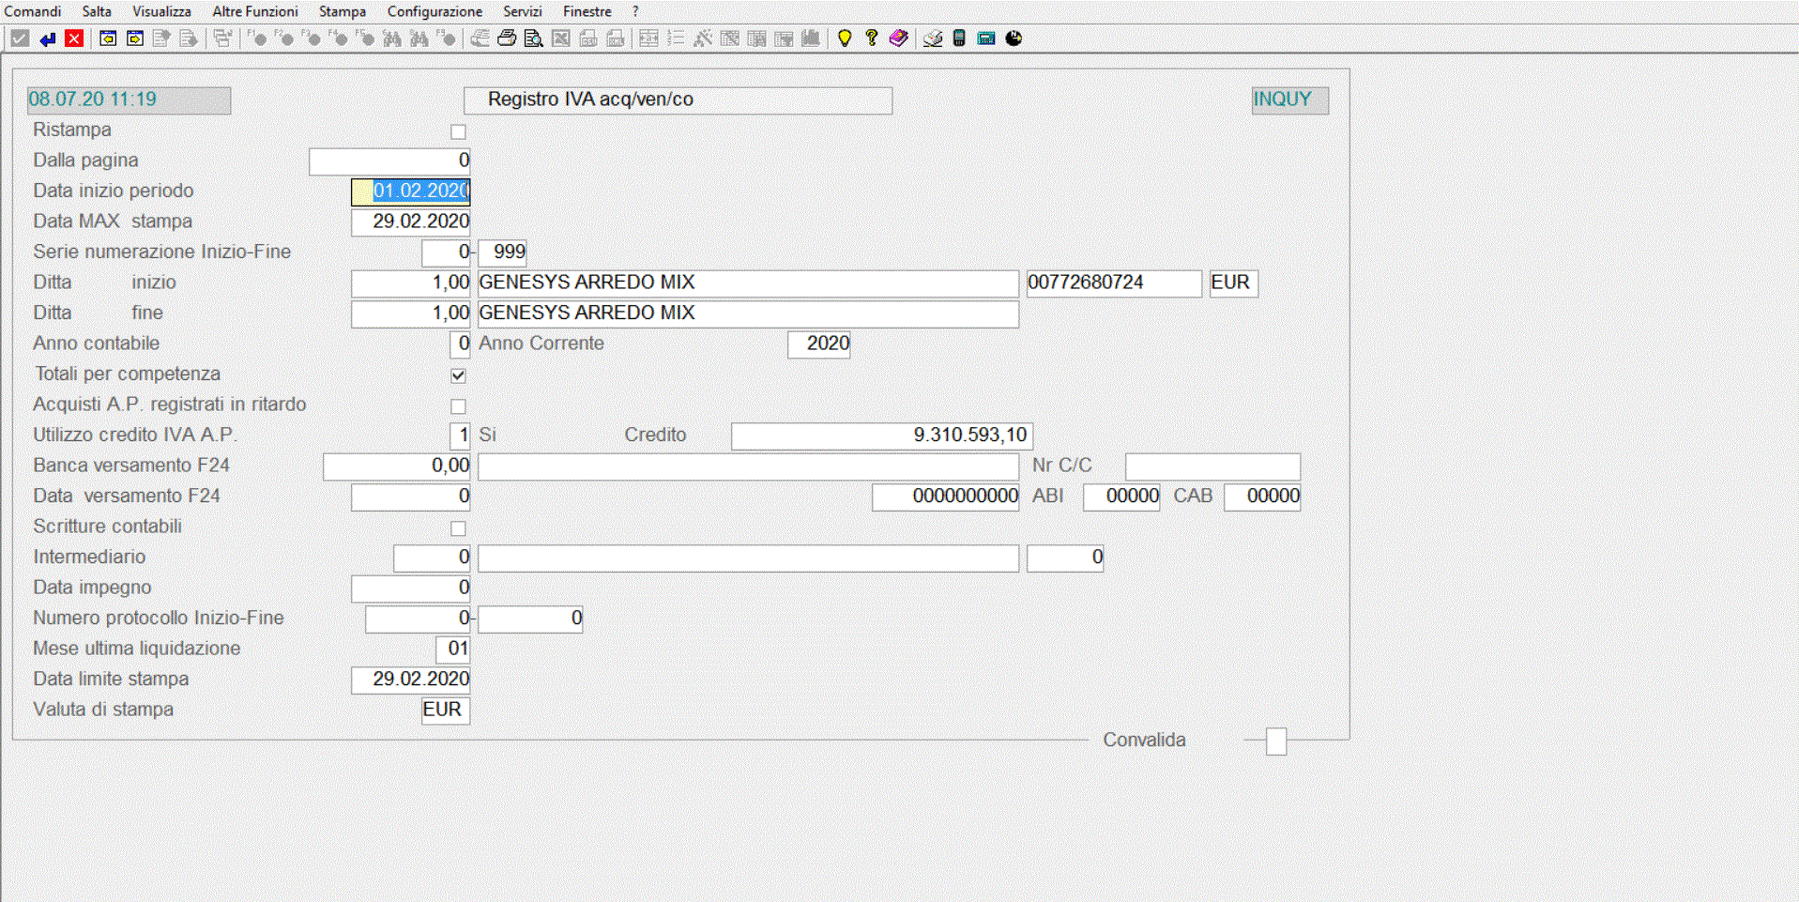Screen dimensions: 1799x902
Task: Click the Convalida confirmation box
Action: click(1275, 741)
